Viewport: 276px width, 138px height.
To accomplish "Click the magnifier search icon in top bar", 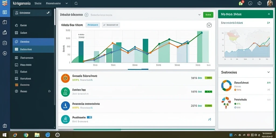I will click(76, 3).
